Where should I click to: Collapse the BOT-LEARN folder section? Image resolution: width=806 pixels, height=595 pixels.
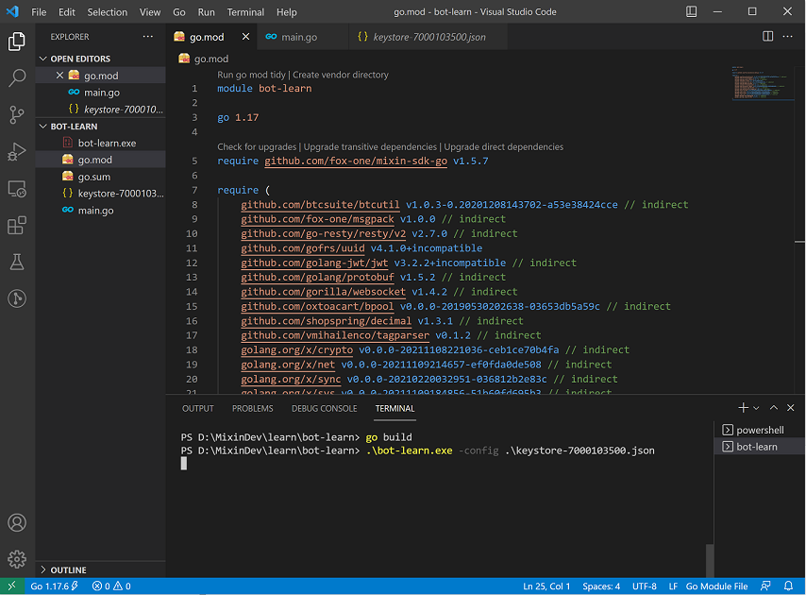[74, 126]
